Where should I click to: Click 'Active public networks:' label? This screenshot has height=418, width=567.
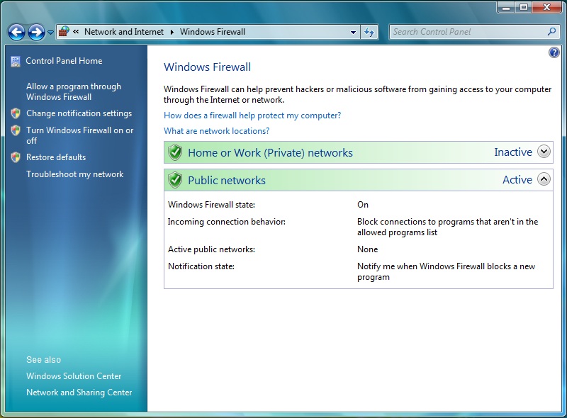click(211, 249)
